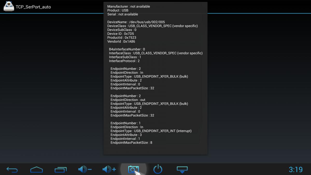Tap the Device ID 0x7D5 line
The image size is (311, 175).
point(121,34)
